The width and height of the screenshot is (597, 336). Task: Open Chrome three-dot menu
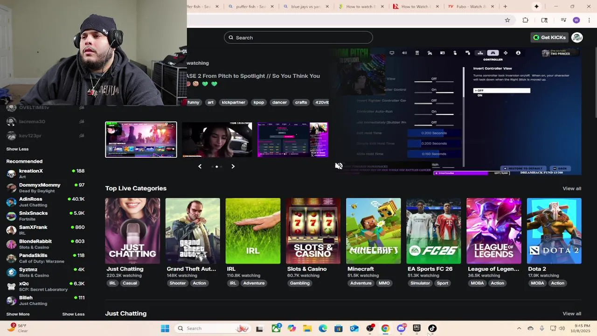pyautogui.click(x=589, y=20)
